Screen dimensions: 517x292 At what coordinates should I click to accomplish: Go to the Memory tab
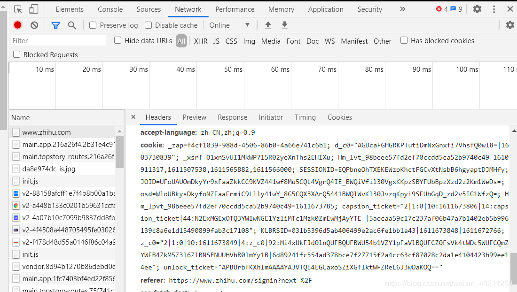coord(281,9)
